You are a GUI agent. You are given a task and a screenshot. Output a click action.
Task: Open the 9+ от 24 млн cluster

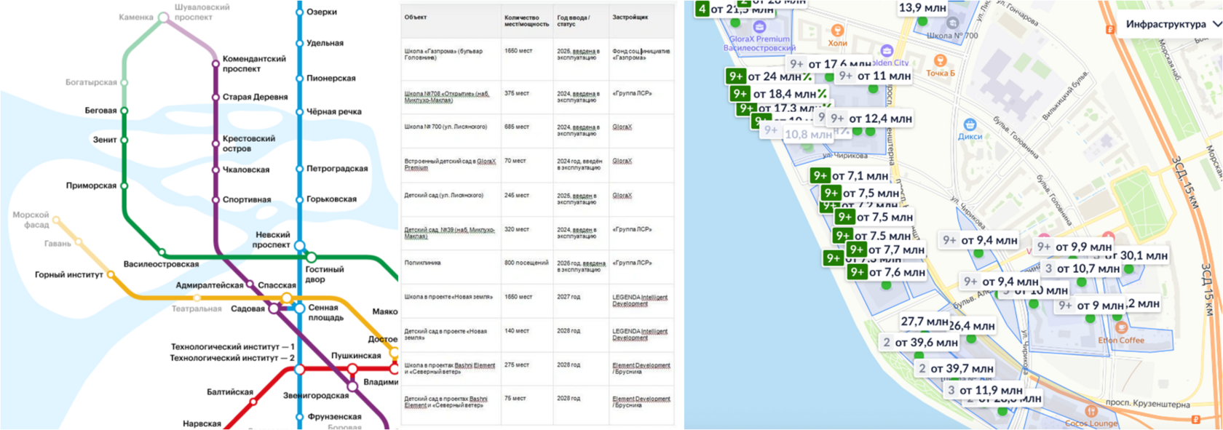[x=769, y=76]
